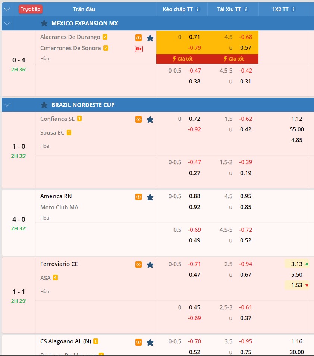Toggle the eye icon for Ferroviario CE match

[138, 265]
